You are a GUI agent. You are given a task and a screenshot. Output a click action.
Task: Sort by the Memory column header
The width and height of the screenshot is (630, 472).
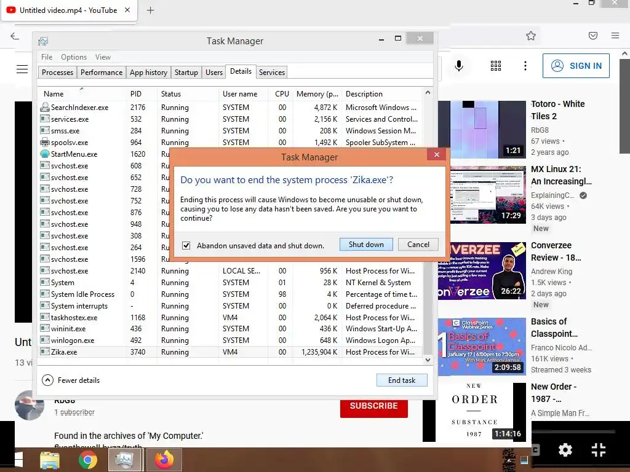(x=317, y=94)
